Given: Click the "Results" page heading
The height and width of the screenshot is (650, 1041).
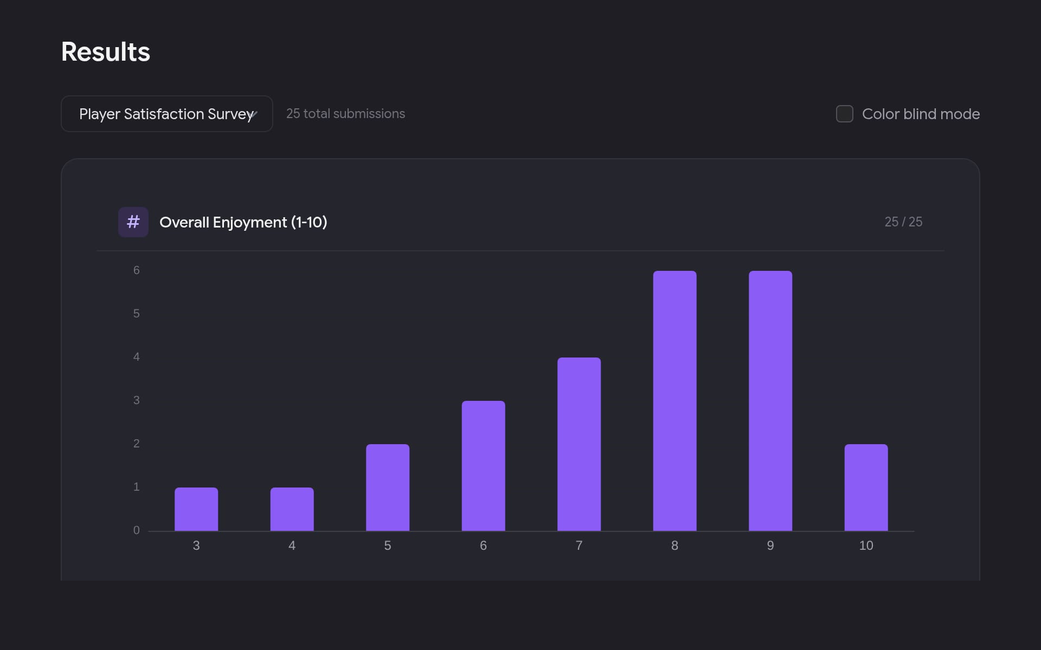Looking at the screenshot, I should point(106,52).
